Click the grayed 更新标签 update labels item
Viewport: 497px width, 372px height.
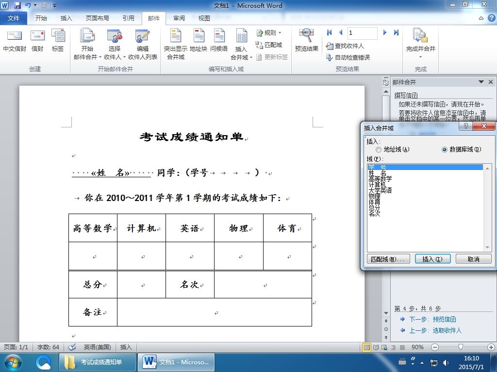[x=272, y=57]
